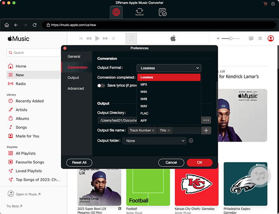The width and height of the screenshot is (279, 214).
Task: Show Output folder info icon
Action: tap(191, 141)
